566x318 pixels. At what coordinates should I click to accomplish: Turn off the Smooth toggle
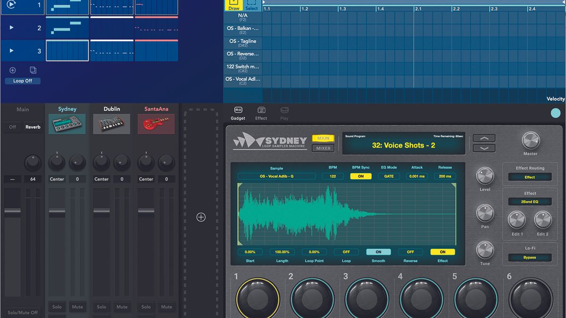378,252
